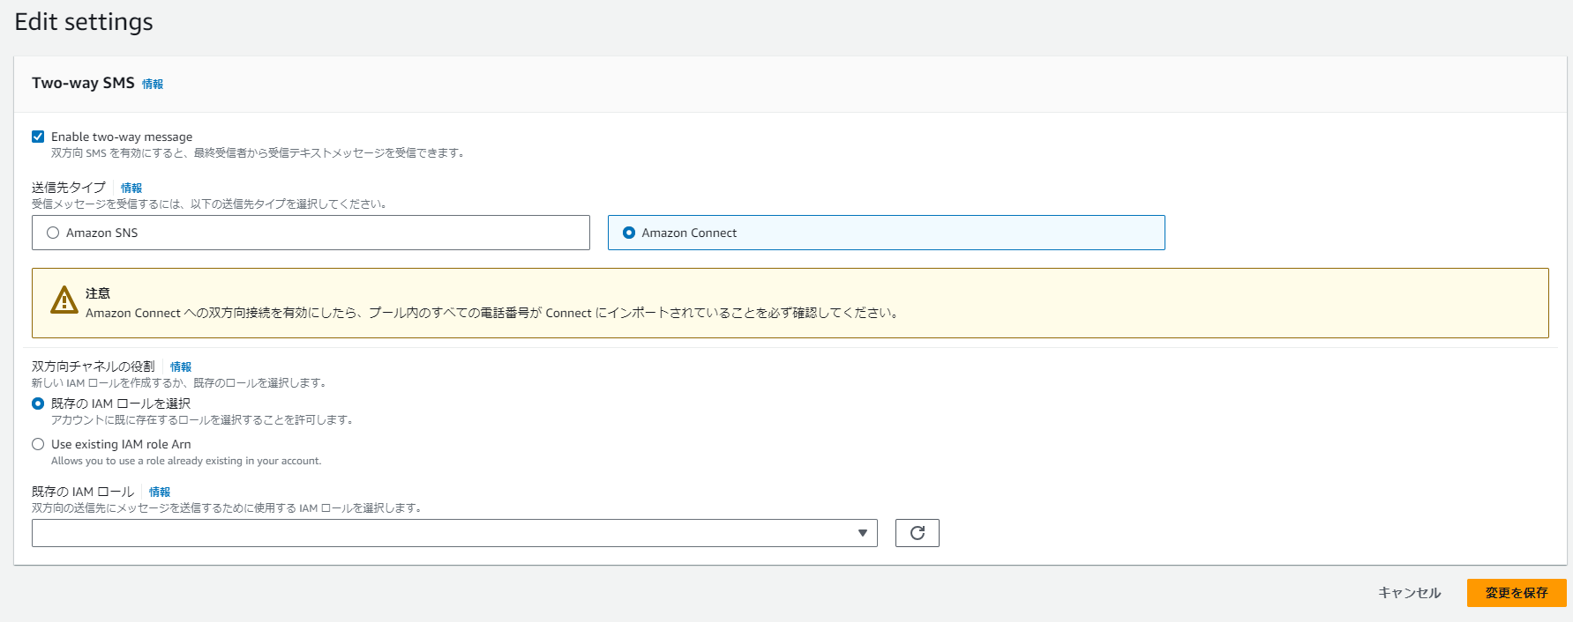Open 情報 link next to 双方向チャネルの役割

tap(181, 367)
